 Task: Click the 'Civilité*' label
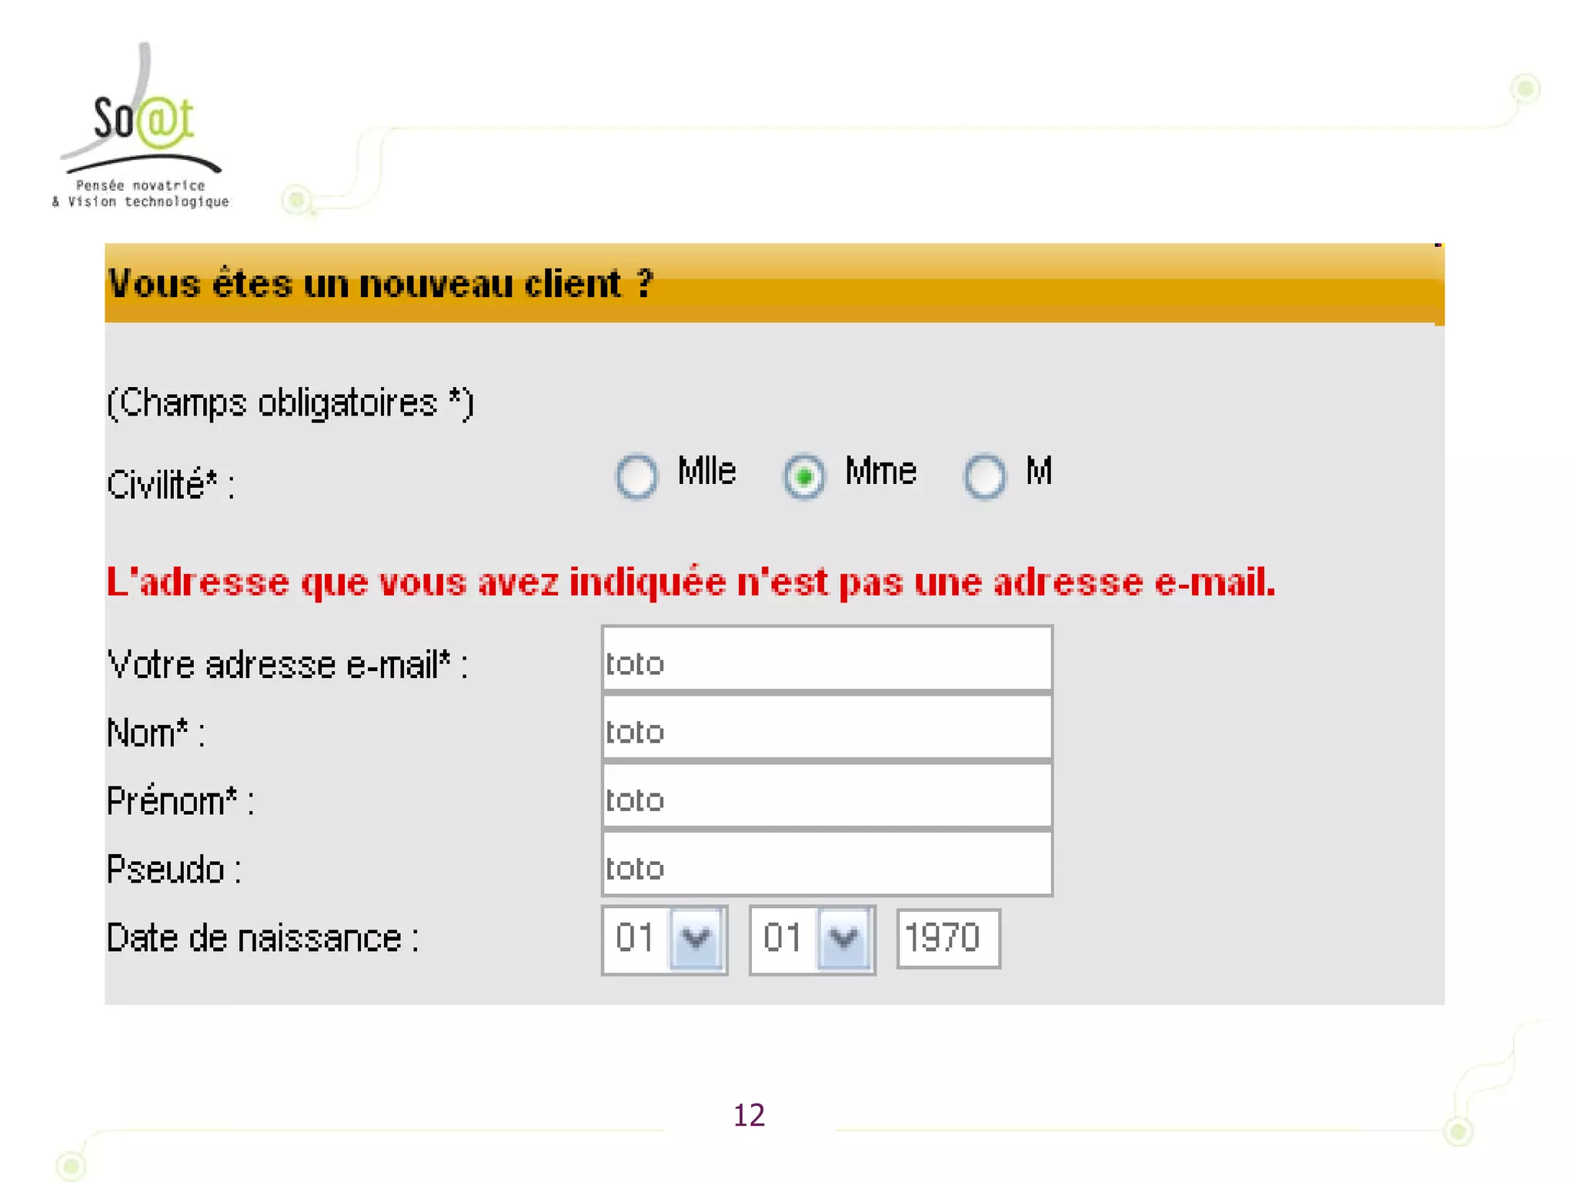point(170,485)
